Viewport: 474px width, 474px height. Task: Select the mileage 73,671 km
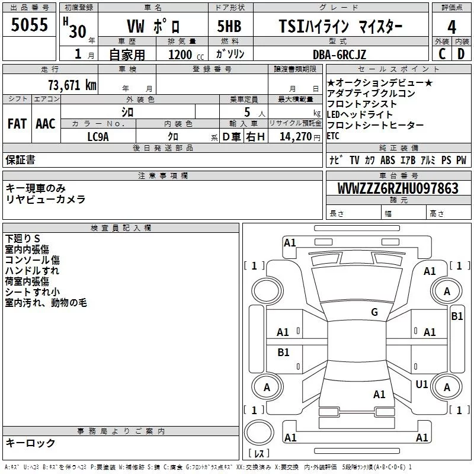72,85
